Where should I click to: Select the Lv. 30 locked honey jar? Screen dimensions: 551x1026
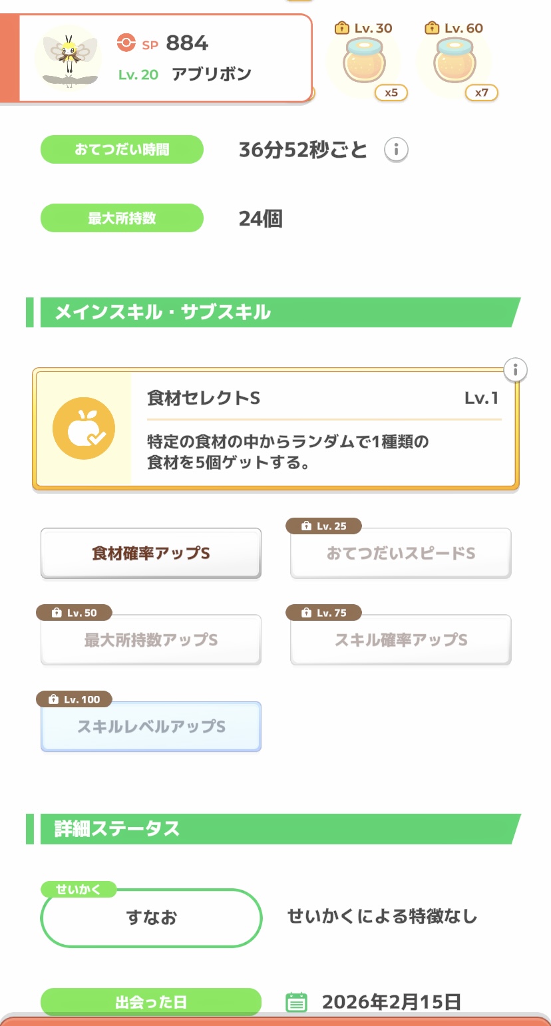pos(364,63)
